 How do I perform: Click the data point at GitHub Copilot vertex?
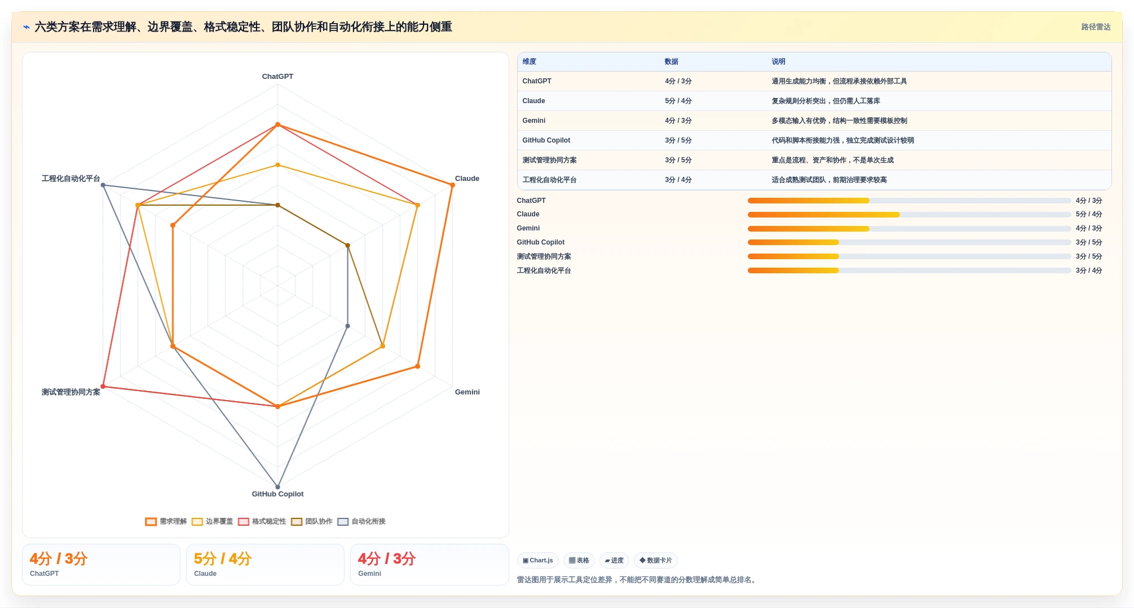tap(277, 487)
